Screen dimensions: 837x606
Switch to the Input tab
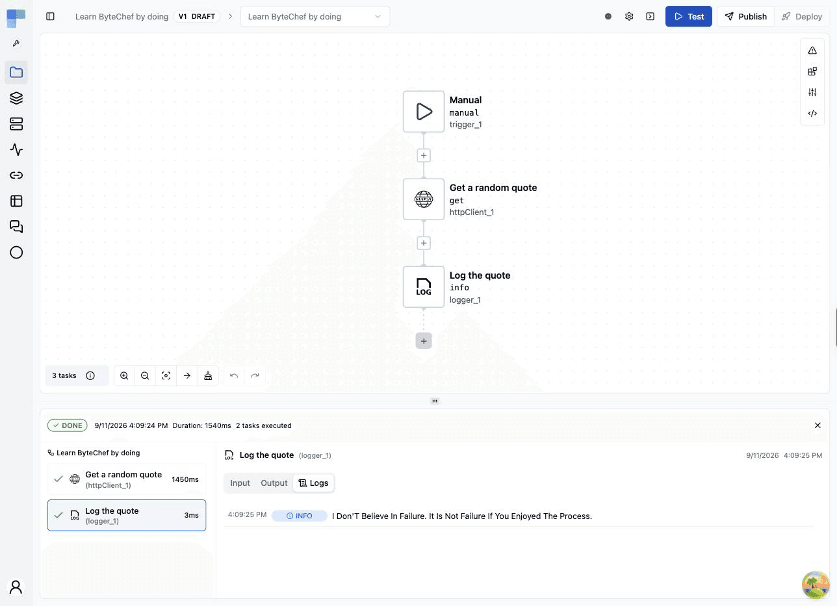240,483
